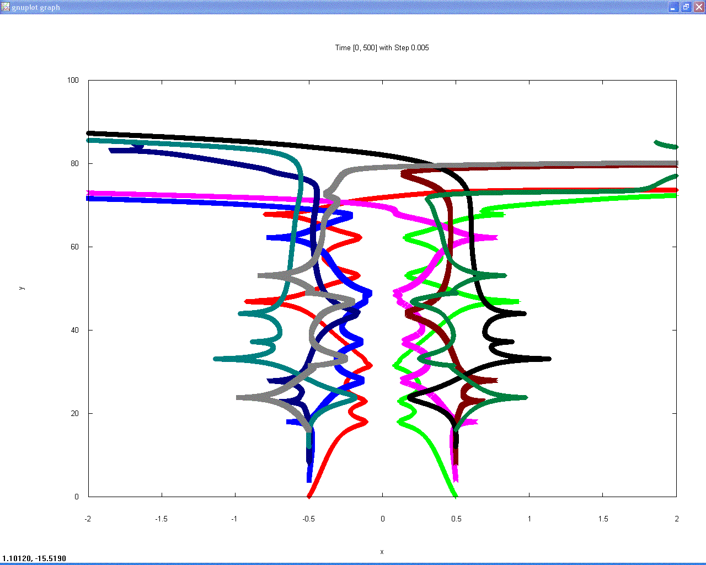Click the -1.5 tick label on the x axis
This screenshot has height=565, width=706.
tap(161, 519)
